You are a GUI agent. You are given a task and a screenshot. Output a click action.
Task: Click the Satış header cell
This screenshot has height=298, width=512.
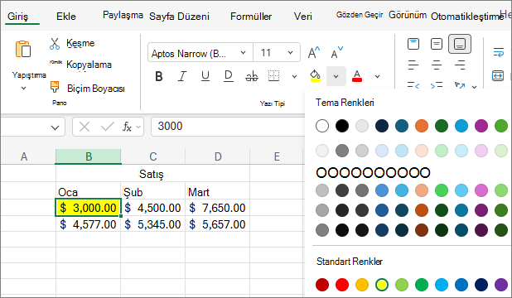pos(152,174)
